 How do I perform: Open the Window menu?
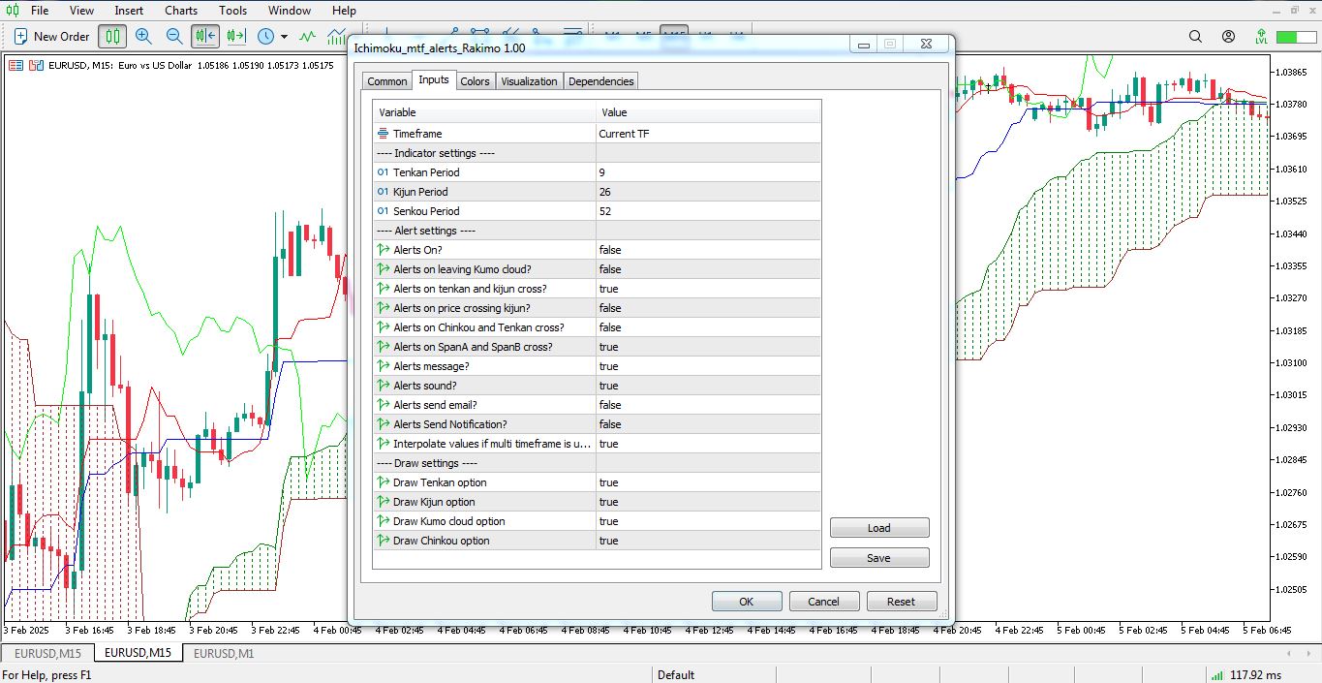(x=290, y=11)
